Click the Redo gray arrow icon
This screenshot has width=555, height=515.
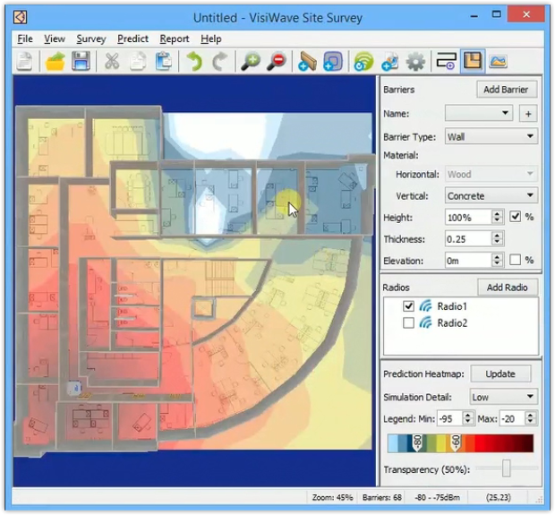coord(220,61)
